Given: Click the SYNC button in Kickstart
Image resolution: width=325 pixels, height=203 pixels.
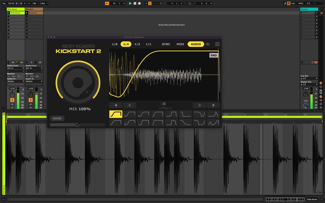Looking at the screenshot, I should pyautogui.click(x=166, y=44).
